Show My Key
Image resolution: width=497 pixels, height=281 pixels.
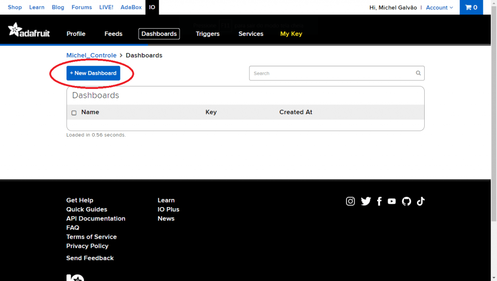click(x=291, y=34)
